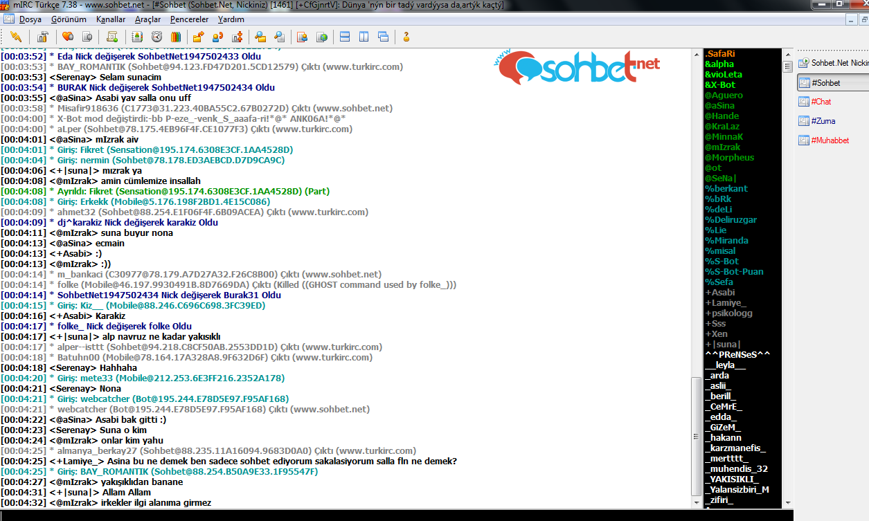The height and width of the screenshot is (521, 869).
Task: Click the Send File folder icon
Action: (x=198, y=37)
